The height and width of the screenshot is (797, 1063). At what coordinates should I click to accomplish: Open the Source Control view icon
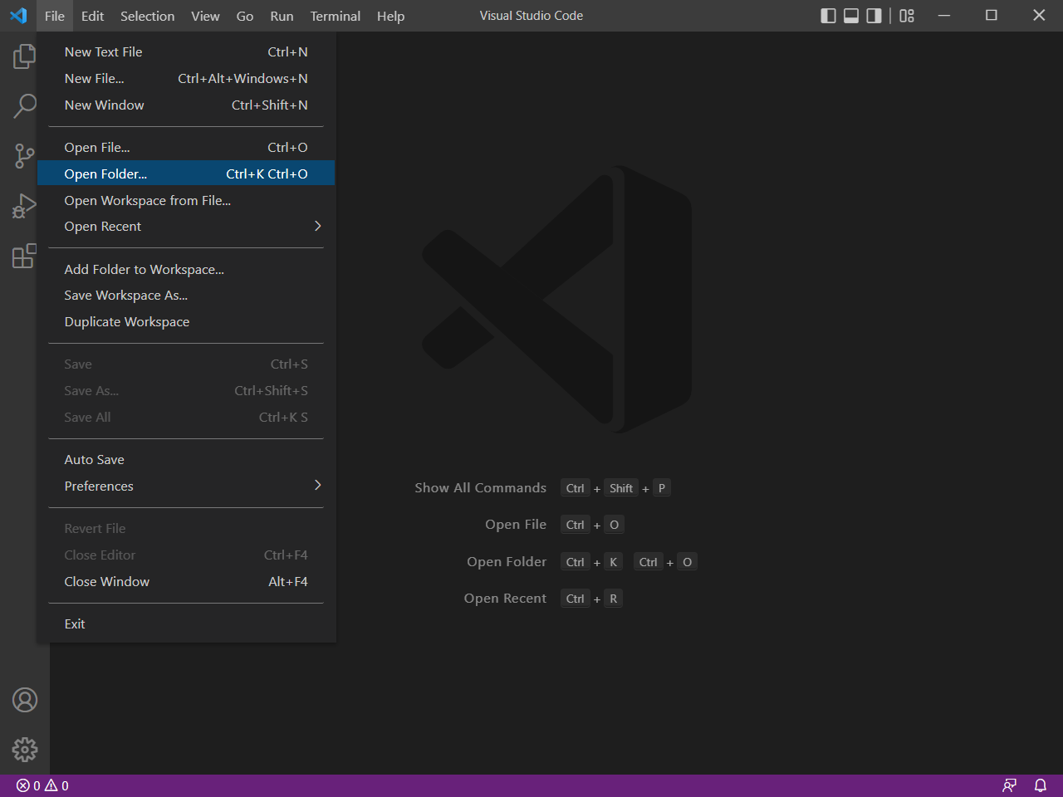(25, 156)
